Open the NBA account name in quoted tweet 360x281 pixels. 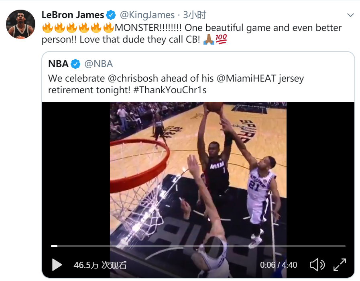(x=58, y=64)
